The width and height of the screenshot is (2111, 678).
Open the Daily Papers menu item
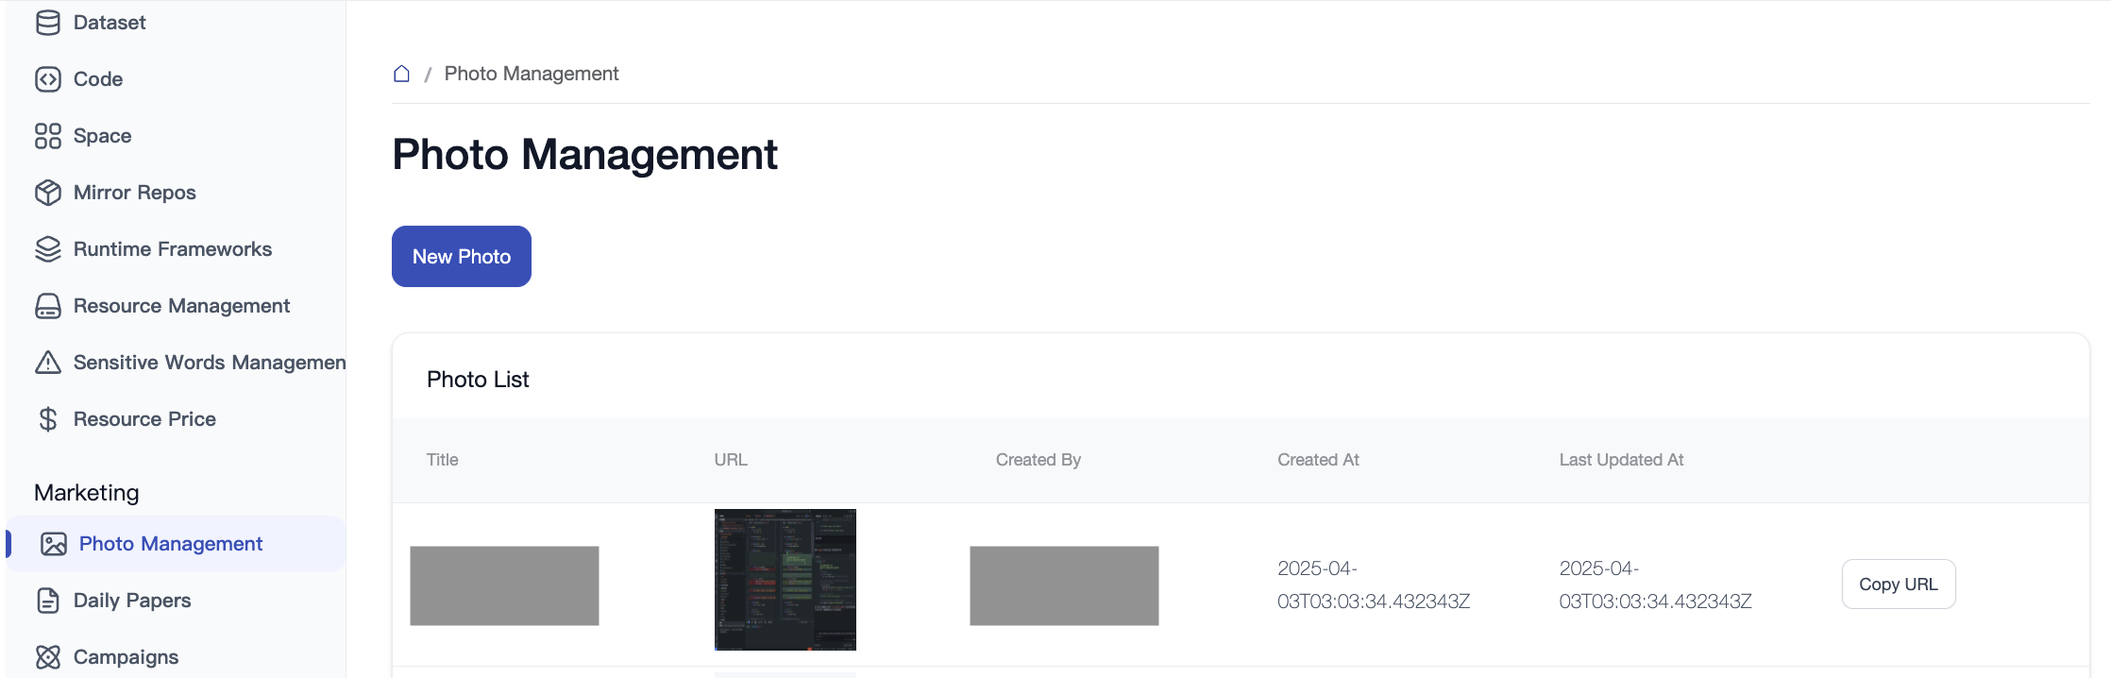[132, 601]
